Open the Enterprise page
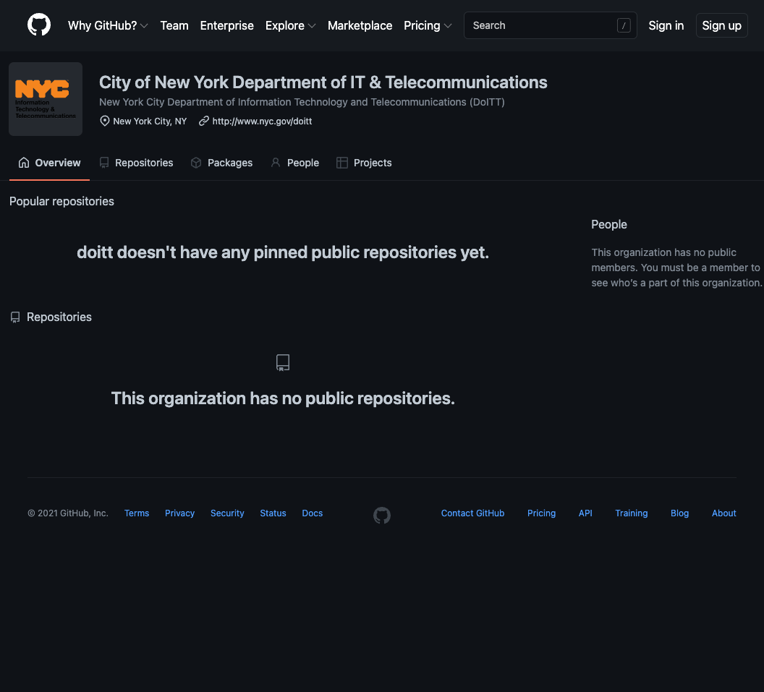The width and height of the screenshot is (764, 692). (227, 25)
